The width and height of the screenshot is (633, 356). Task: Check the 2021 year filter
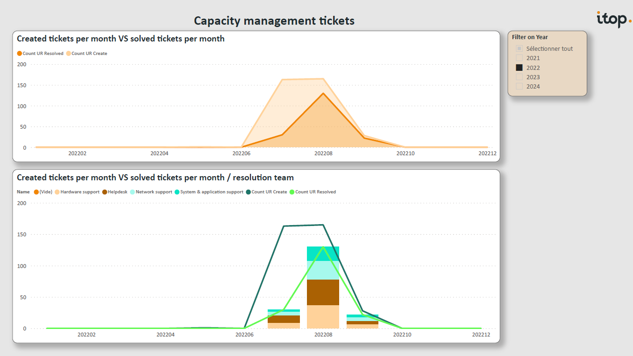tap(519, 58)
